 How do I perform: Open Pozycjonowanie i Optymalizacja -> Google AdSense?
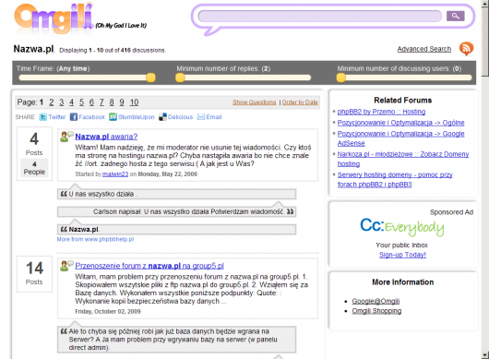click(401, 138)
